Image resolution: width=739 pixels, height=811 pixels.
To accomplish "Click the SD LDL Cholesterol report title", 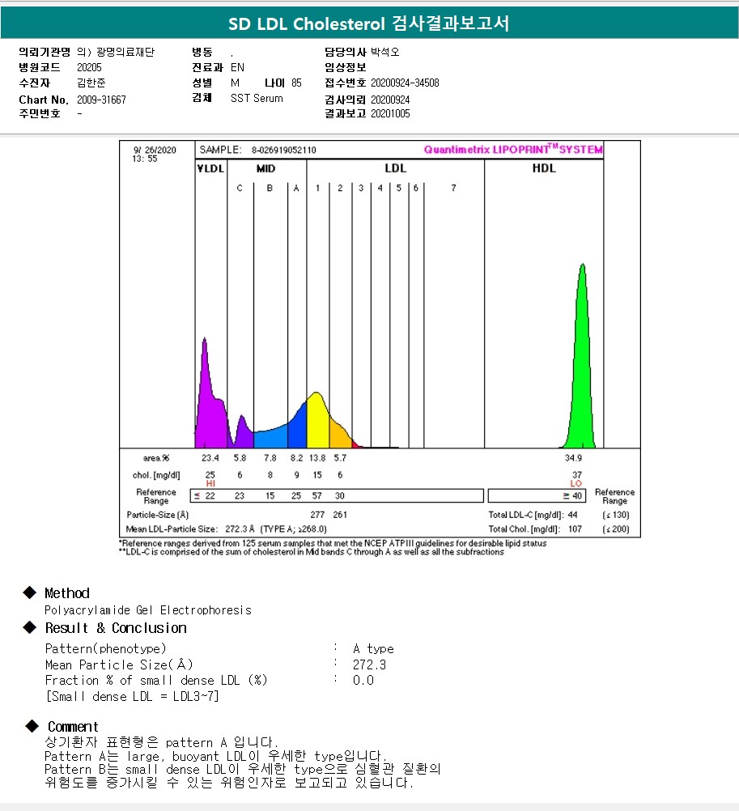I will click(x=369, y=23).
